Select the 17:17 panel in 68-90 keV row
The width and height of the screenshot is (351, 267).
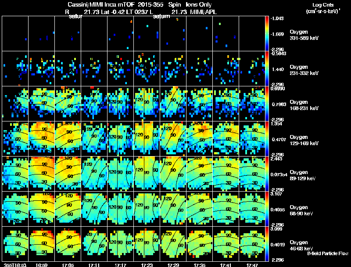tap(120, 209)
